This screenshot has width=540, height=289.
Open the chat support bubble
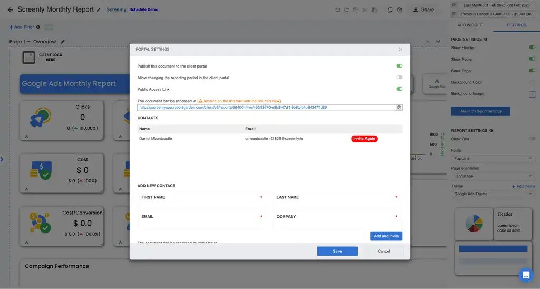[526, 275]
